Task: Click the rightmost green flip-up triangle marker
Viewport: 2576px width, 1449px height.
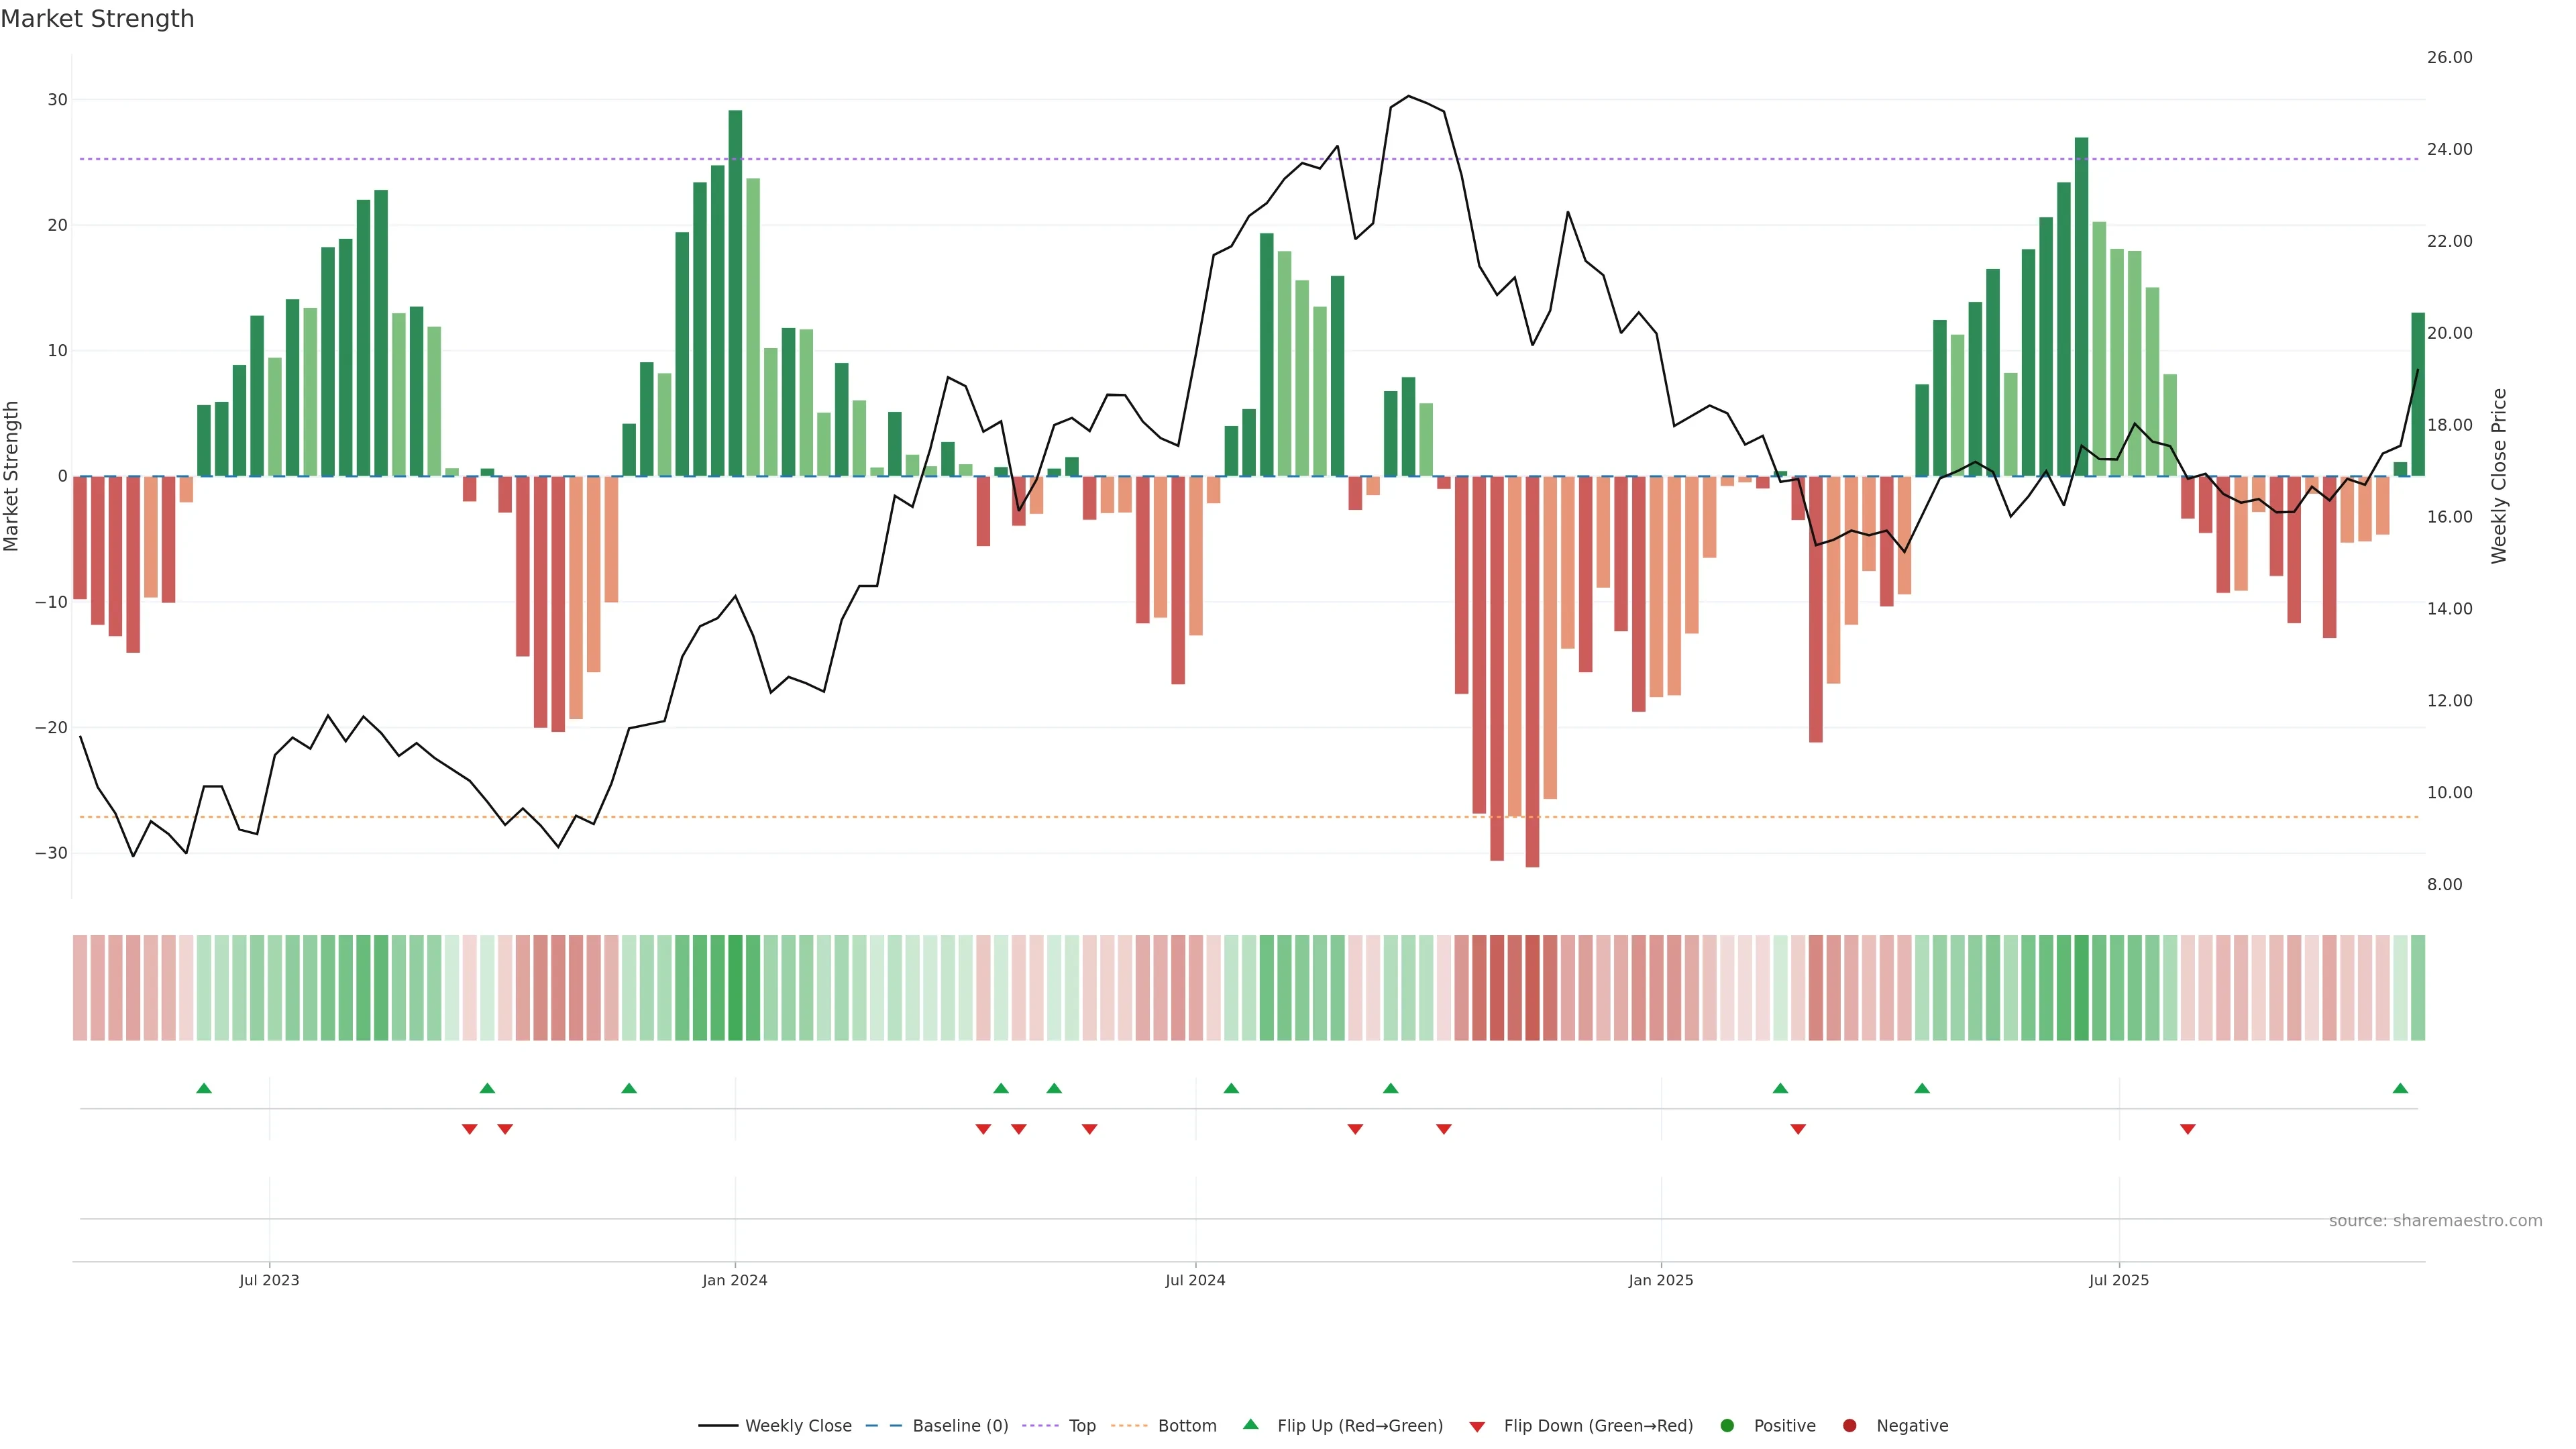Action: [x=2400, y=1088]
